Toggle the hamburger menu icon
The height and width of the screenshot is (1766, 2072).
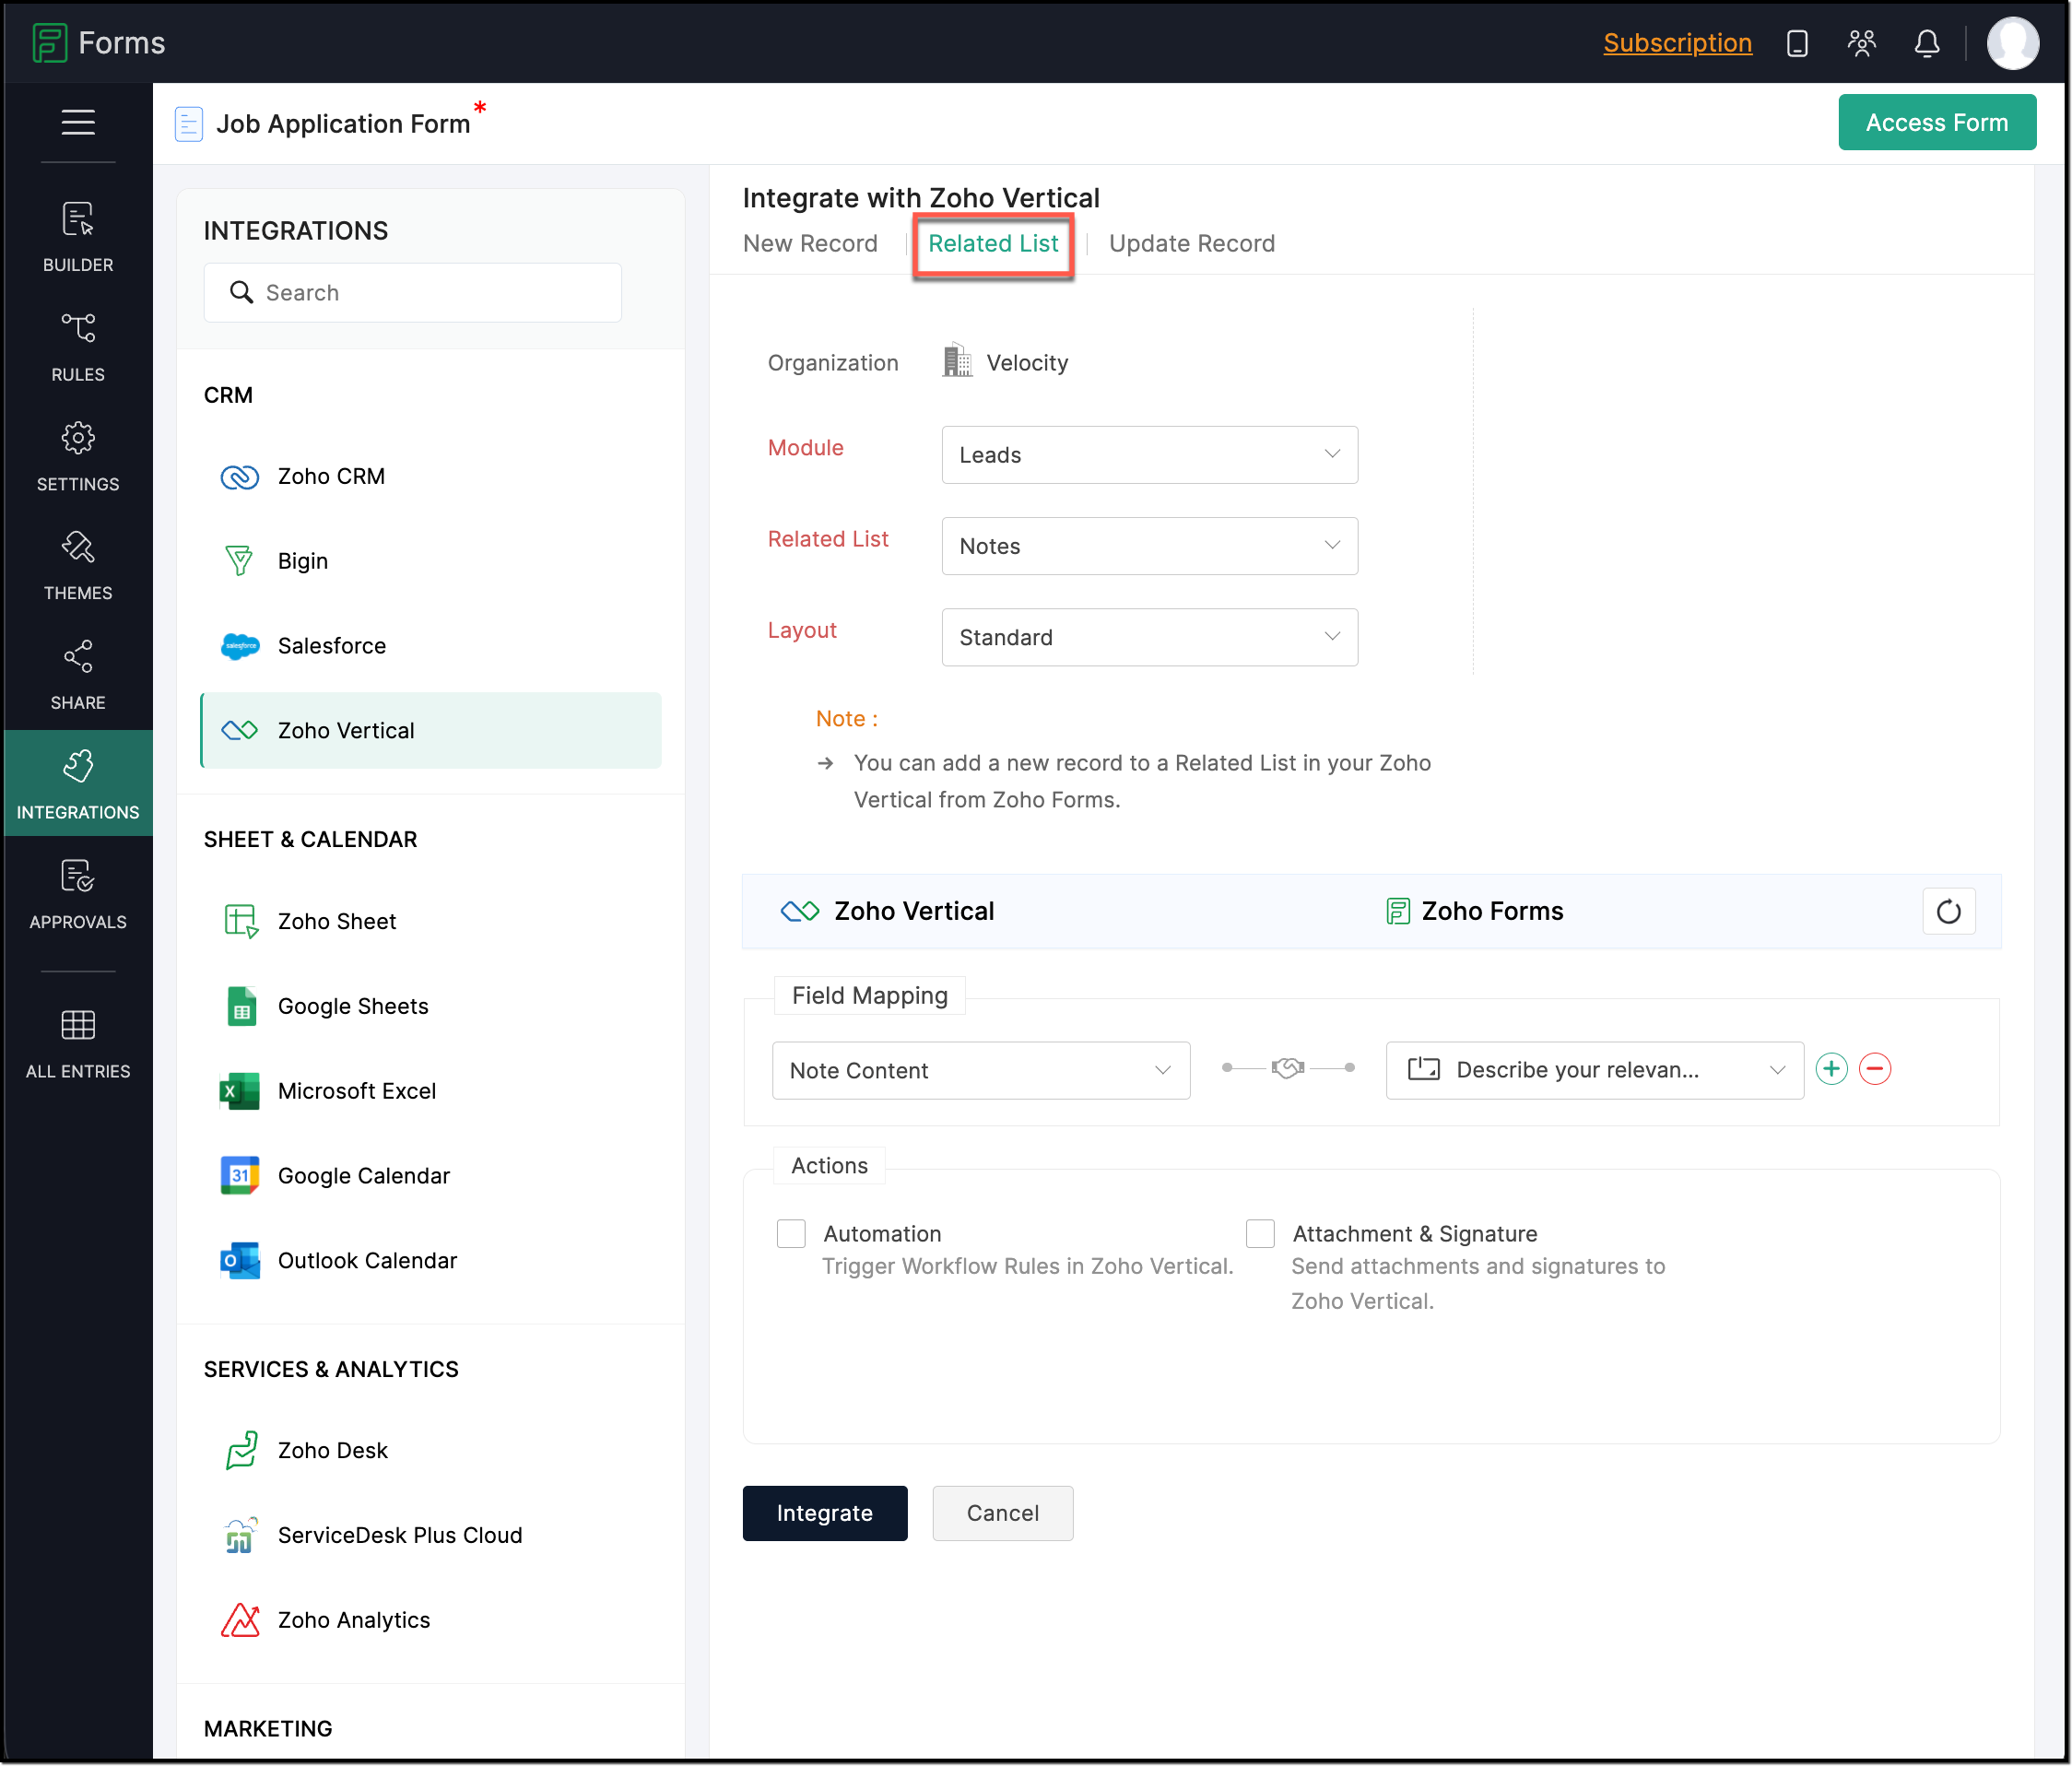pos(78,122)
